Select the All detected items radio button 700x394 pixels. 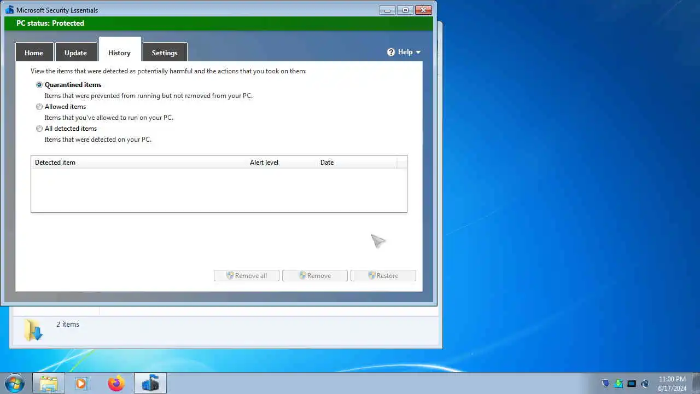pos(39,129)
